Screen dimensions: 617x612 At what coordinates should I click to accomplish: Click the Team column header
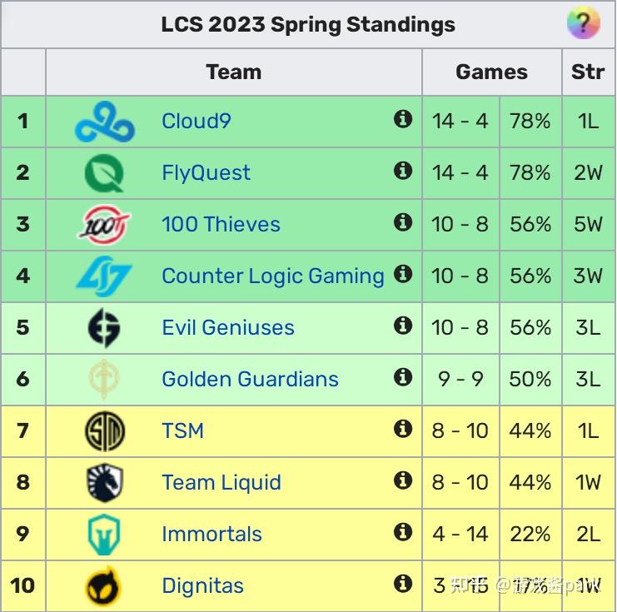click(x=233, y=72)
